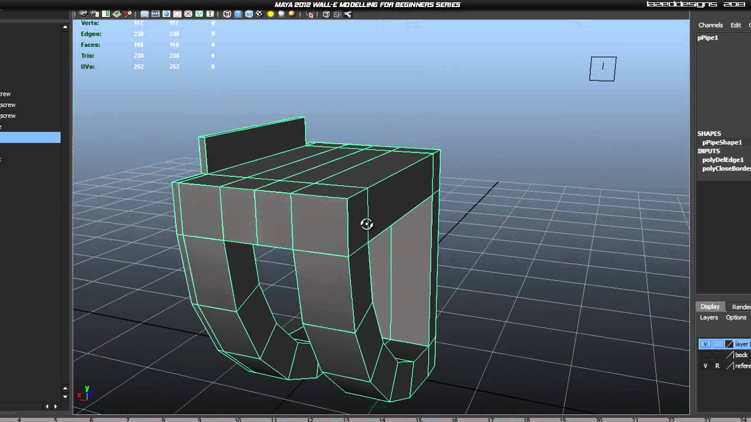
Task: Toggle visibility V of reference layer
Action: click(705, 366)
